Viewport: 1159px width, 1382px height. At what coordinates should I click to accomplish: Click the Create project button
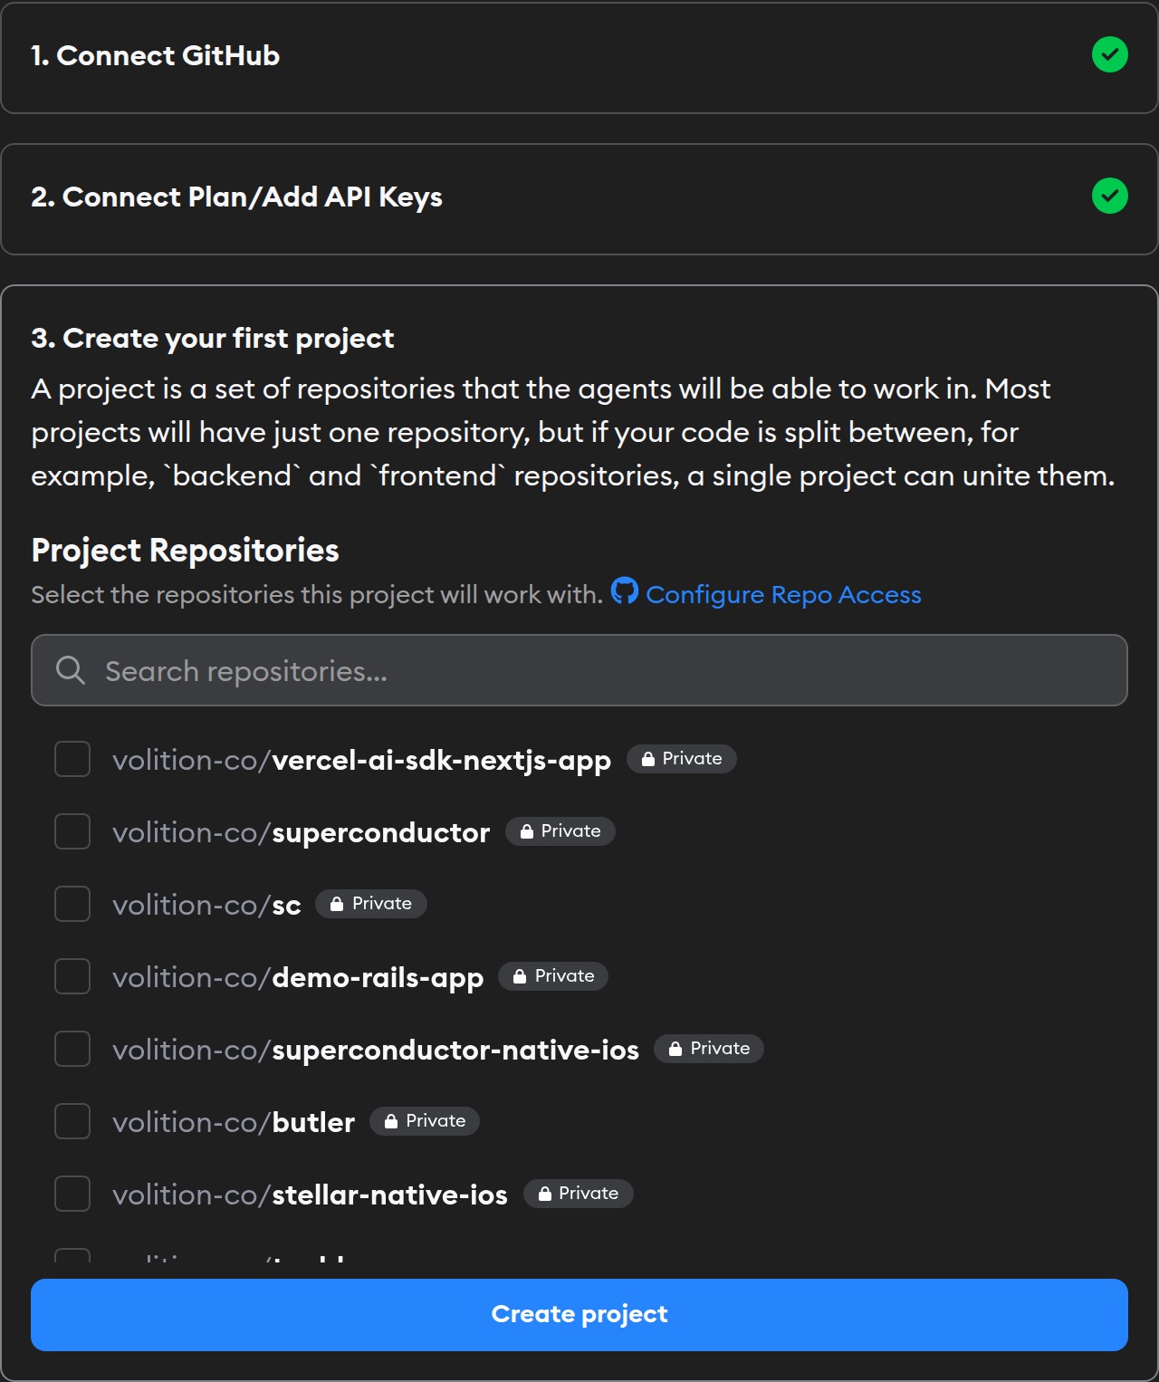pos(579,1315)
